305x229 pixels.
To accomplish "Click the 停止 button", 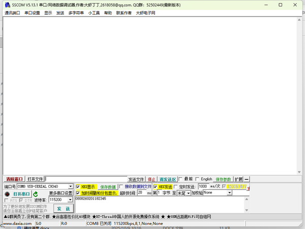I will click(151, 179).
